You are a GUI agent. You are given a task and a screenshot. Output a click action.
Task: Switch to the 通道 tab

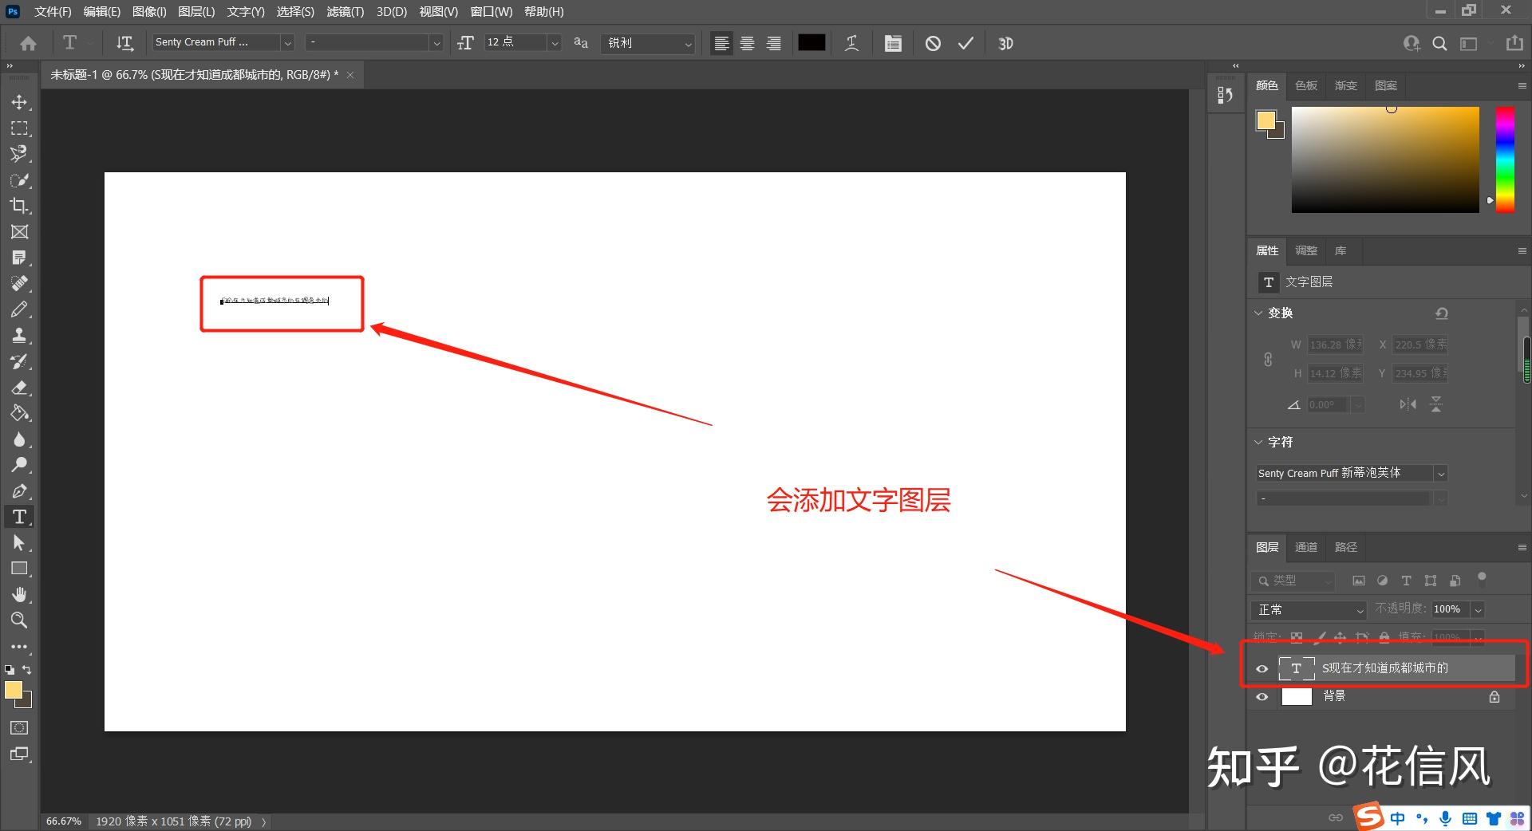(1305, 547)
